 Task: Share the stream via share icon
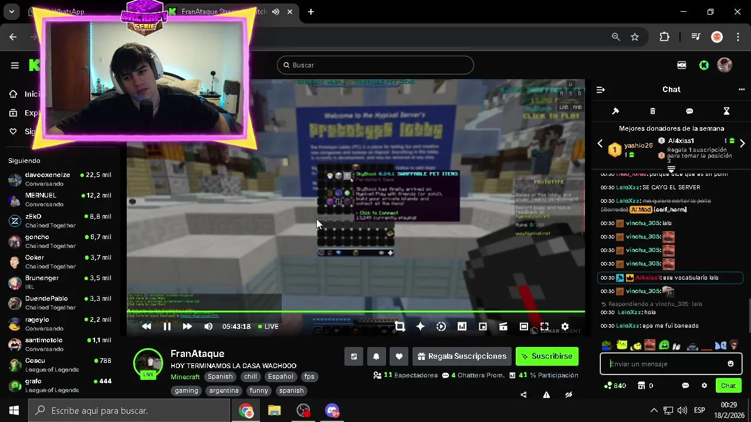point(523,395)
